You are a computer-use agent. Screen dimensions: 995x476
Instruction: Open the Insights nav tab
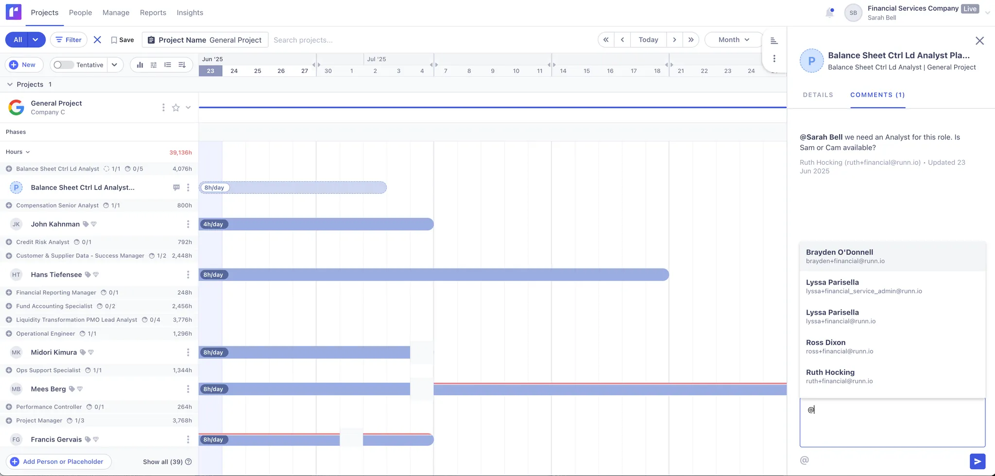click(x=190, y=13)
